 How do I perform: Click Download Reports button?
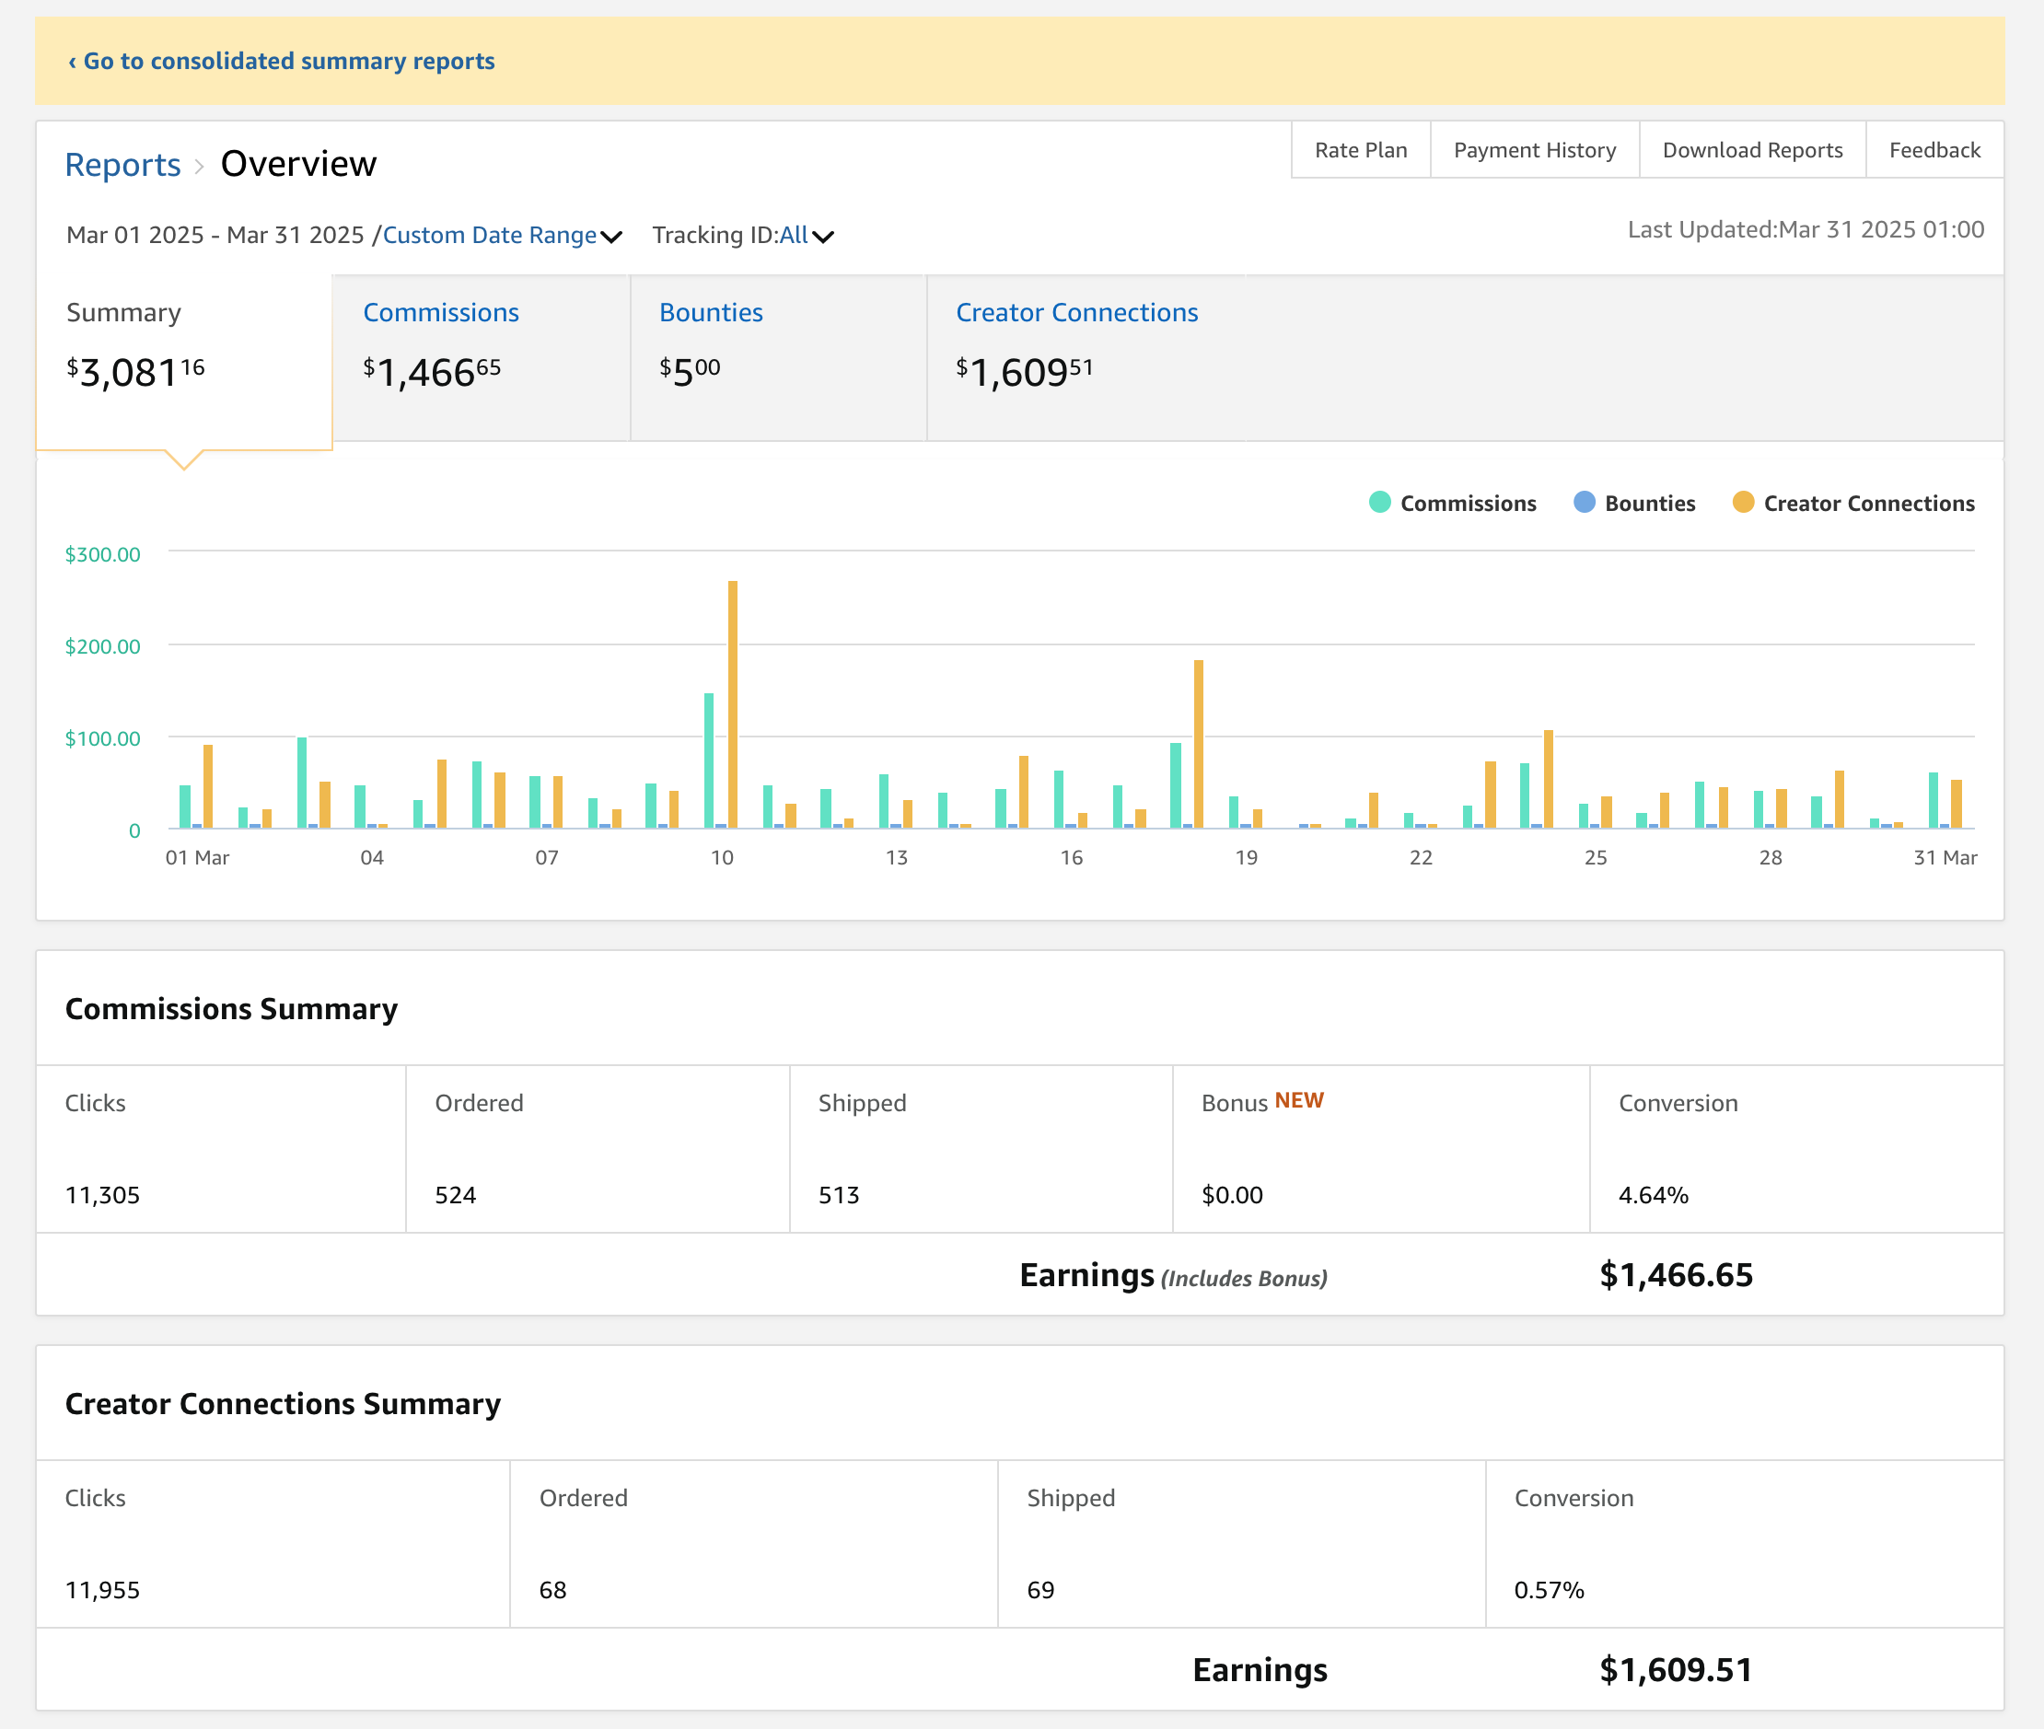[x=1752, y=150]
